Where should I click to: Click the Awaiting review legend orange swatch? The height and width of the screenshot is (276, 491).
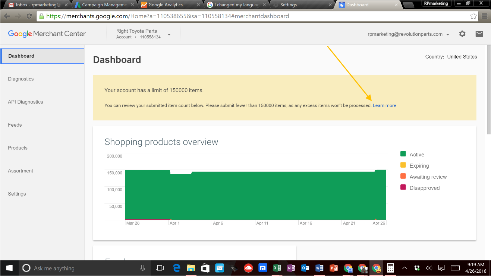click(x=403, y=177)
